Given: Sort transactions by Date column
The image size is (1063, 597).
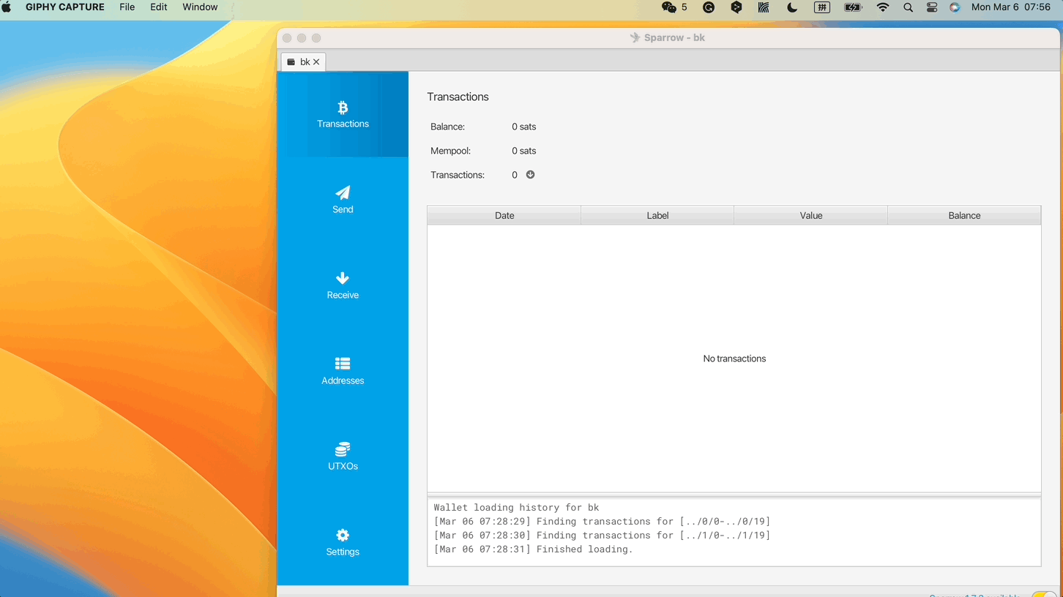Looking at the screenshot, I should 504,216.
